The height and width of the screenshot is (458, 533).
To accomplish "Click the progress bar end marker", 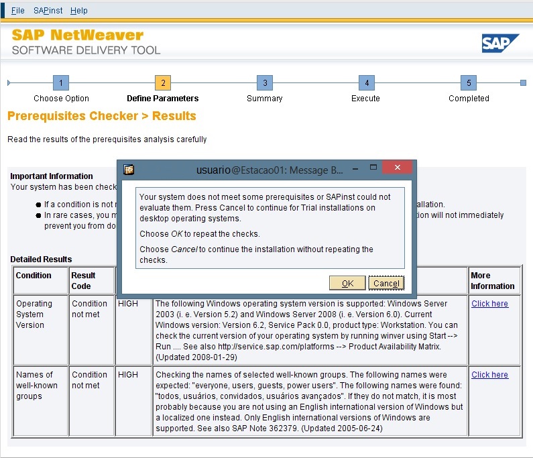I will click(x=523, y=83).
